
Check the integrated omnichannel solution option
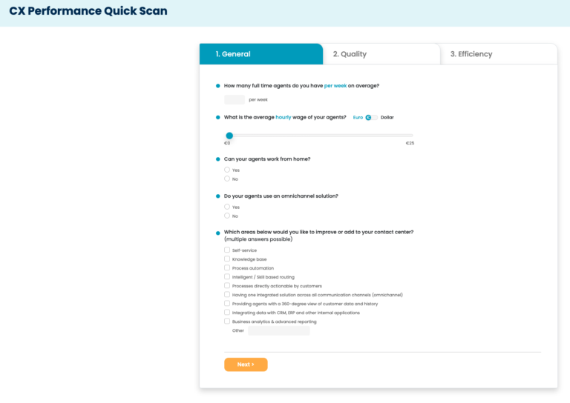click(x=227, y=295)
